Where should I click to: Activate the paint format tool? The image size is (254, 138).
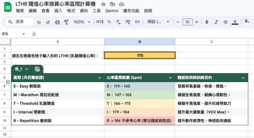coord(66,22)
